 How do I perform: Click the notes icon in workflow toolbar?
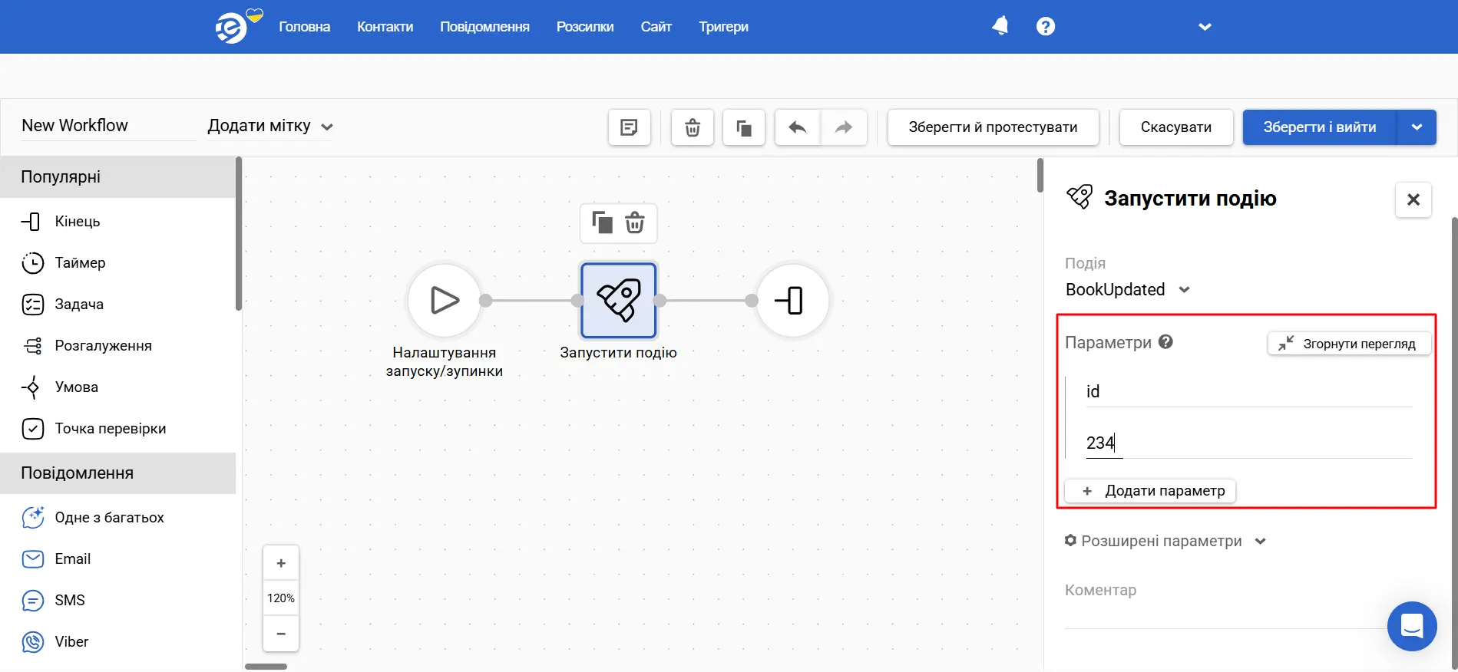pos(629,127)
